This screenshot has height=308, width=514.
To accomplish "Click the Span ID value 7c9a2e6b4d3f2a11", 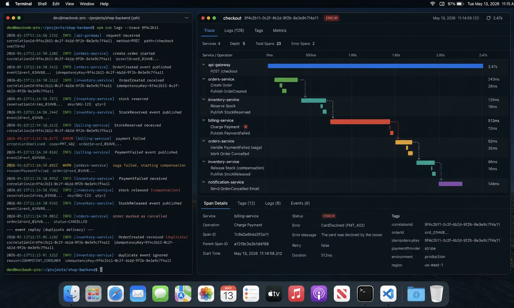I will (x=251, y=234).
